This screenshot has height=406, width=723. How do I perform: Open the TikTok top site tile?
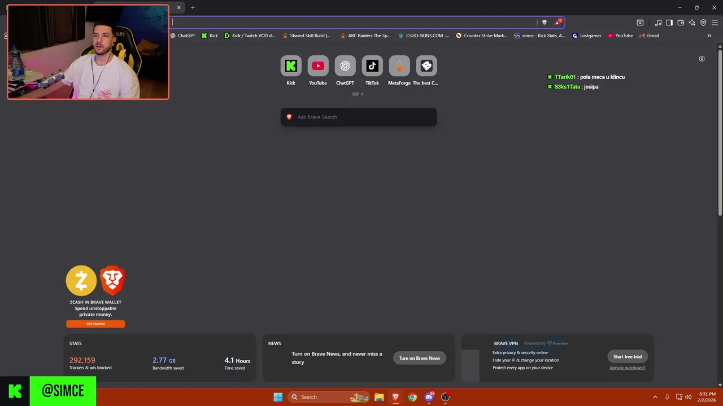(x=372, y=70)
